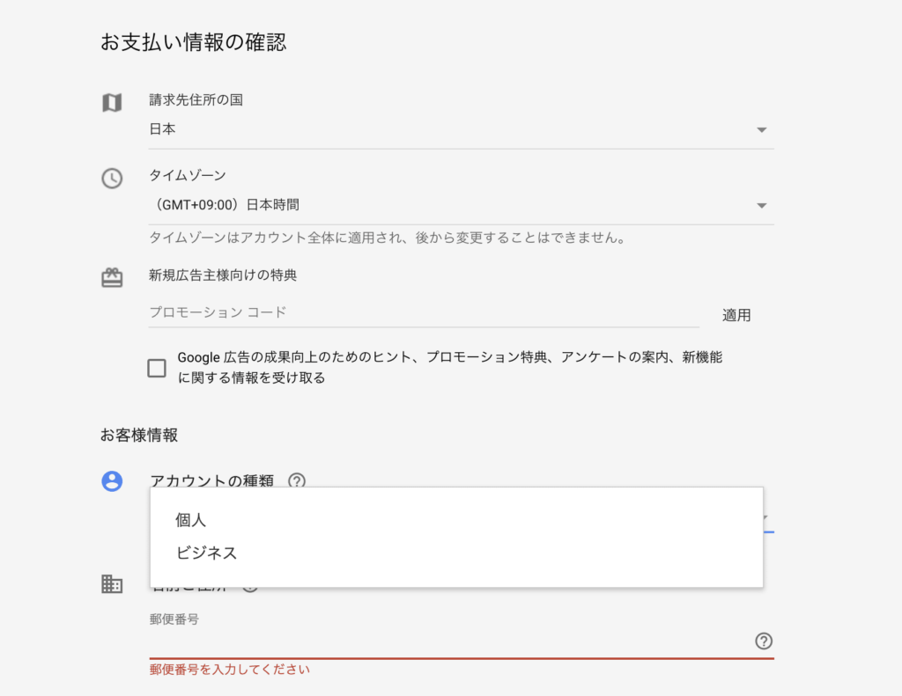Image resolution: width=902 pixels, height=696 pixels.
Task: Click the お支払い情報の確認 page heading
Action: [194, 42]
